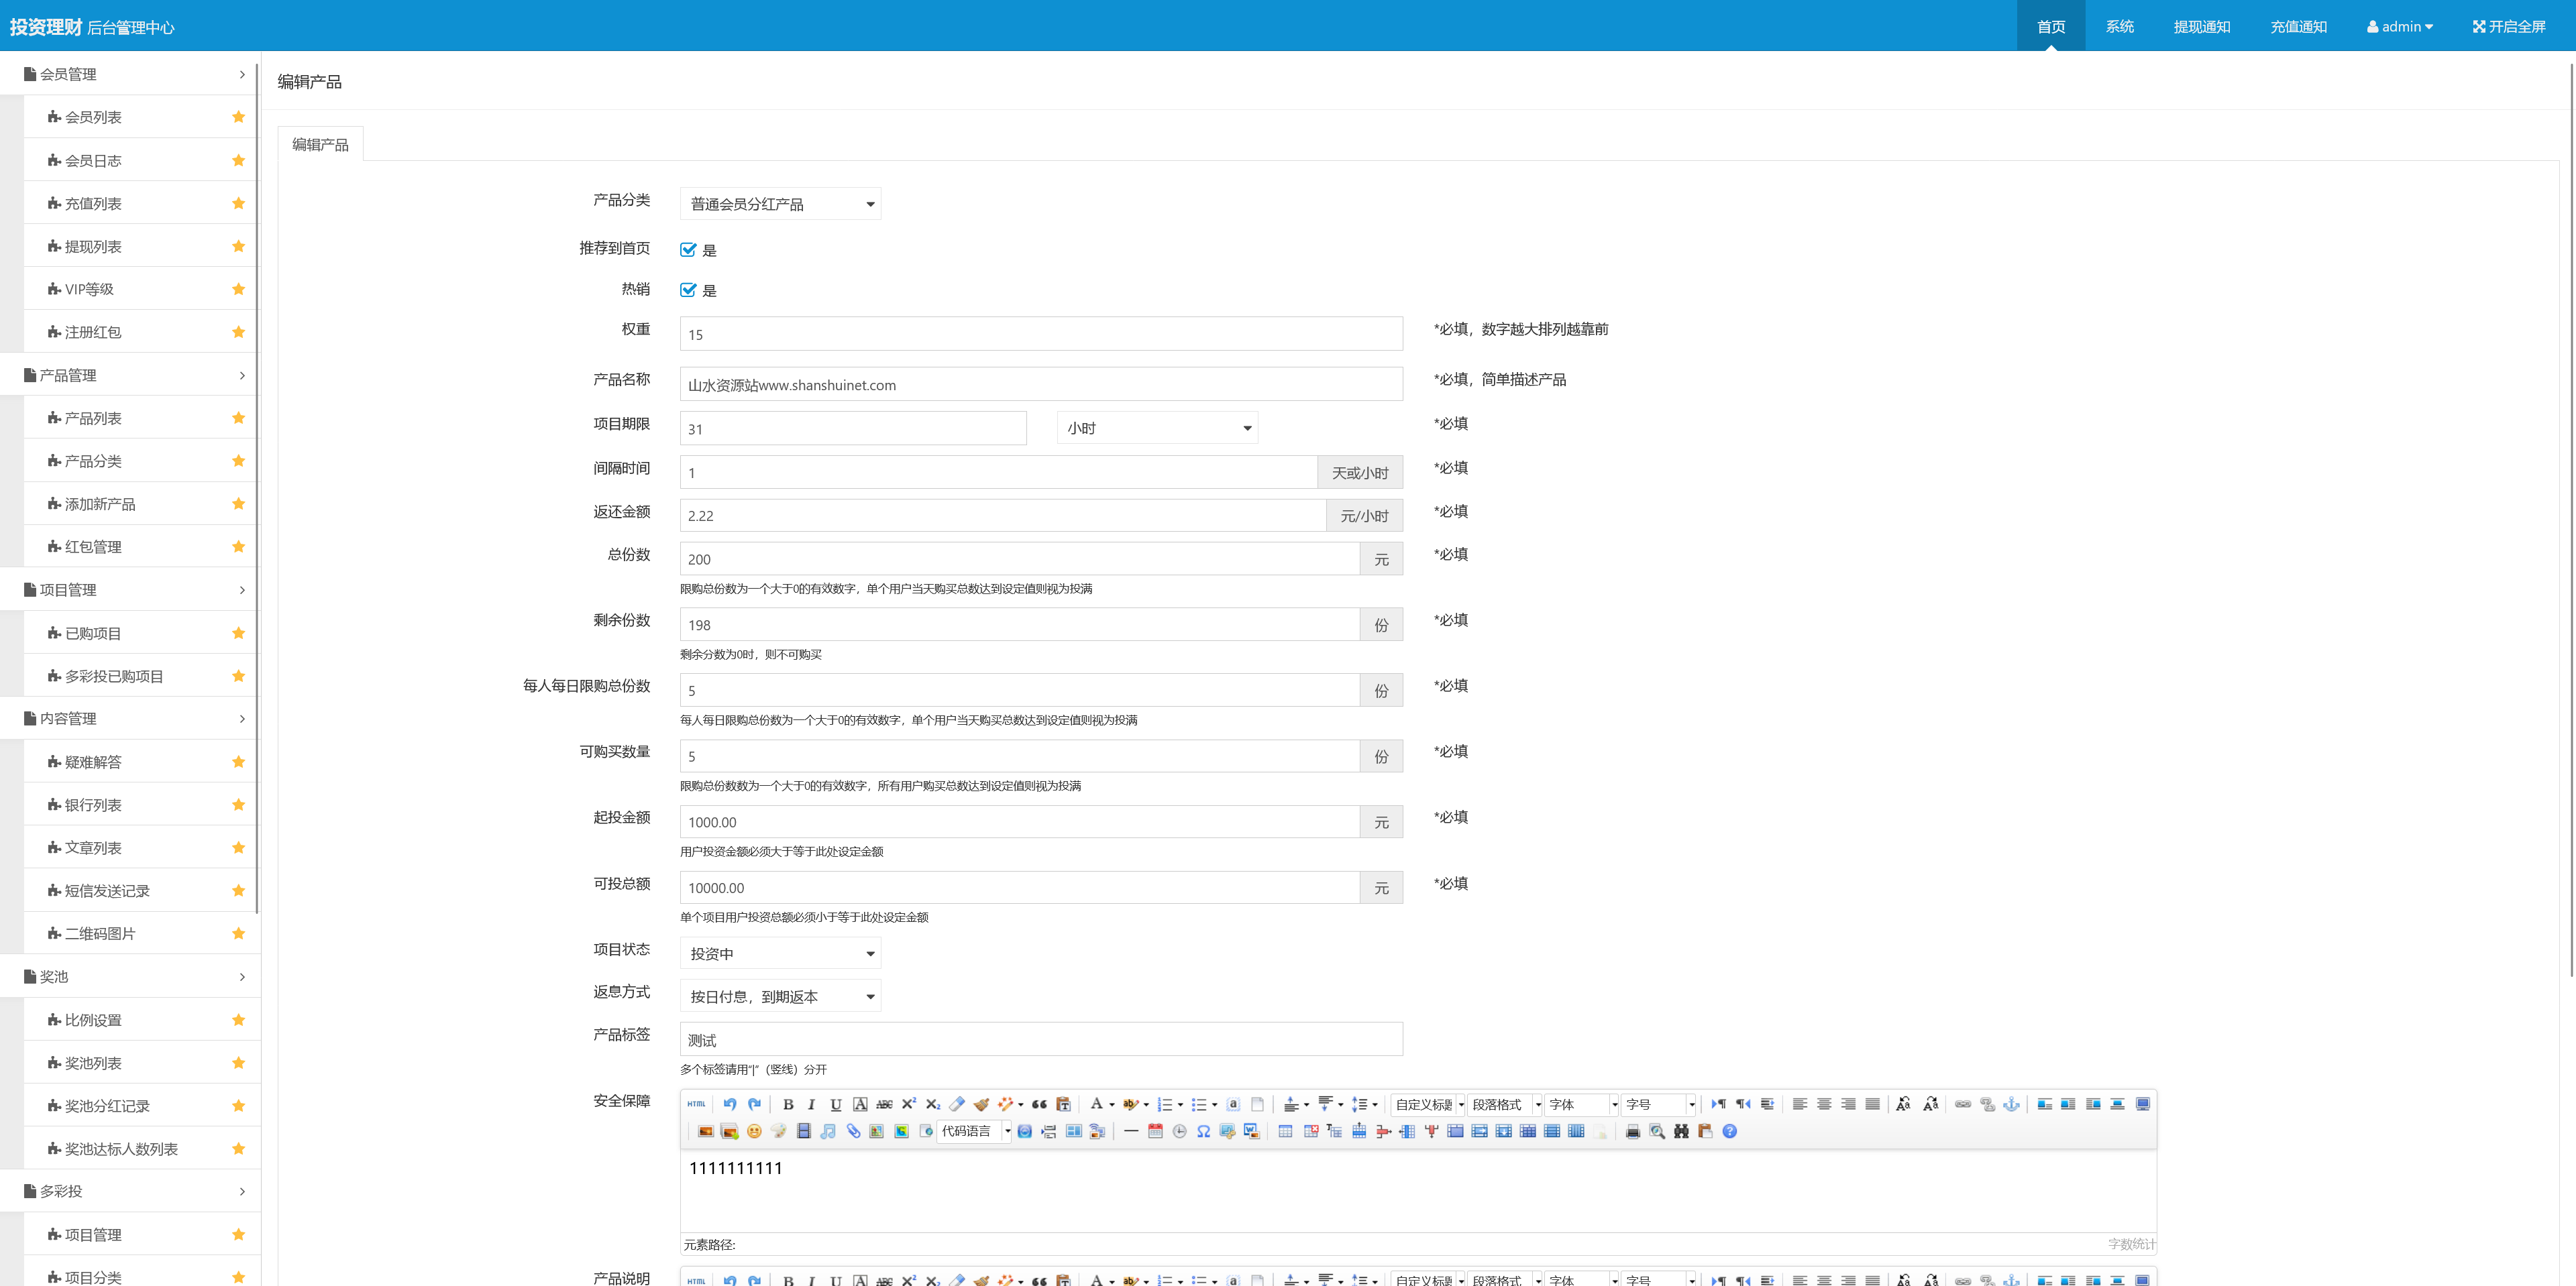Click the print icon in editor toolbar
Viewport: 2576px width, 1286px height.
tap(1632, 1131)
